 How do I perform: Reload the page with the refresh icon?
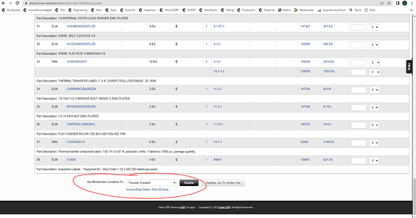point(17,3)
